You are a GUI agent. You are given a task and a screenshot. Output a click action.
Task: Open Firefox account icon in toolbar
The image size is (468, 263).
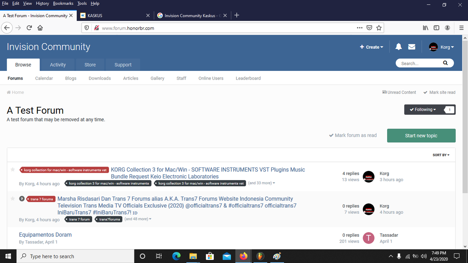point(447,28)
